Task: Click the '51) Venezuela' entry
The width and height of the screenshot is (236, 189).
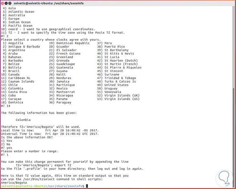Action: tap(109, 92)
